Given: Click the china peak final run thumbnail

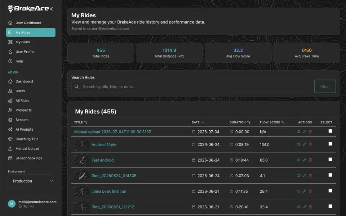Looking at the screenshot, I should [82, 191].
